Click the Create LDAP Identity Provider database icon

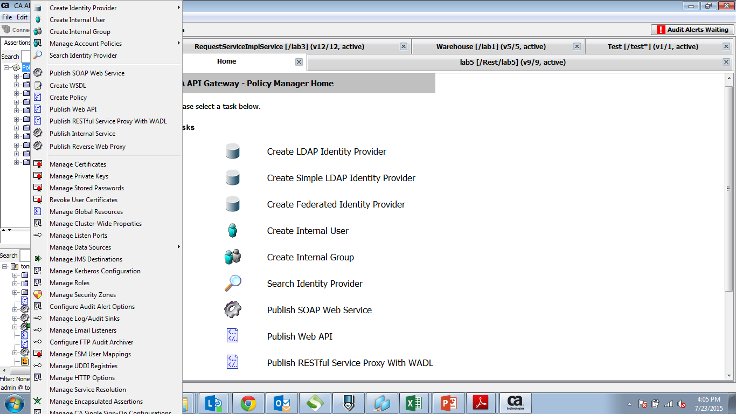[x=232, y=151]
